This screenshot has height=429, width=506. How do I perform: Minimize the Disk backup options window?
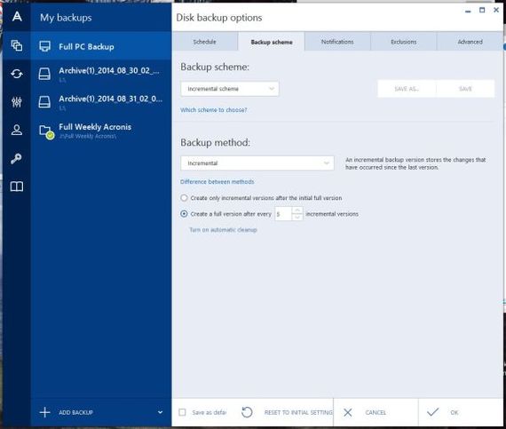(468, 11)
